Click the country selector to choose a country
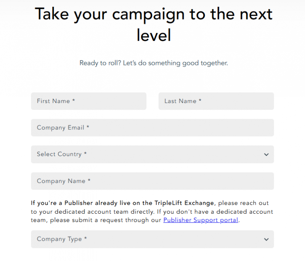This screenshot has width=305, height=261. (x=152, y=155)
